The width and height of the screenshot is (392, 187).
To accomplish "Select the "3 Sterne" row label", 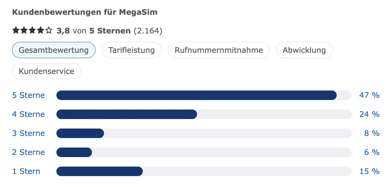I will coord(29,133).
